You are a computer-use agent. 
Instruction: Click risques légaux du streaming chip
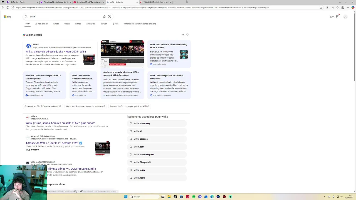85,106
